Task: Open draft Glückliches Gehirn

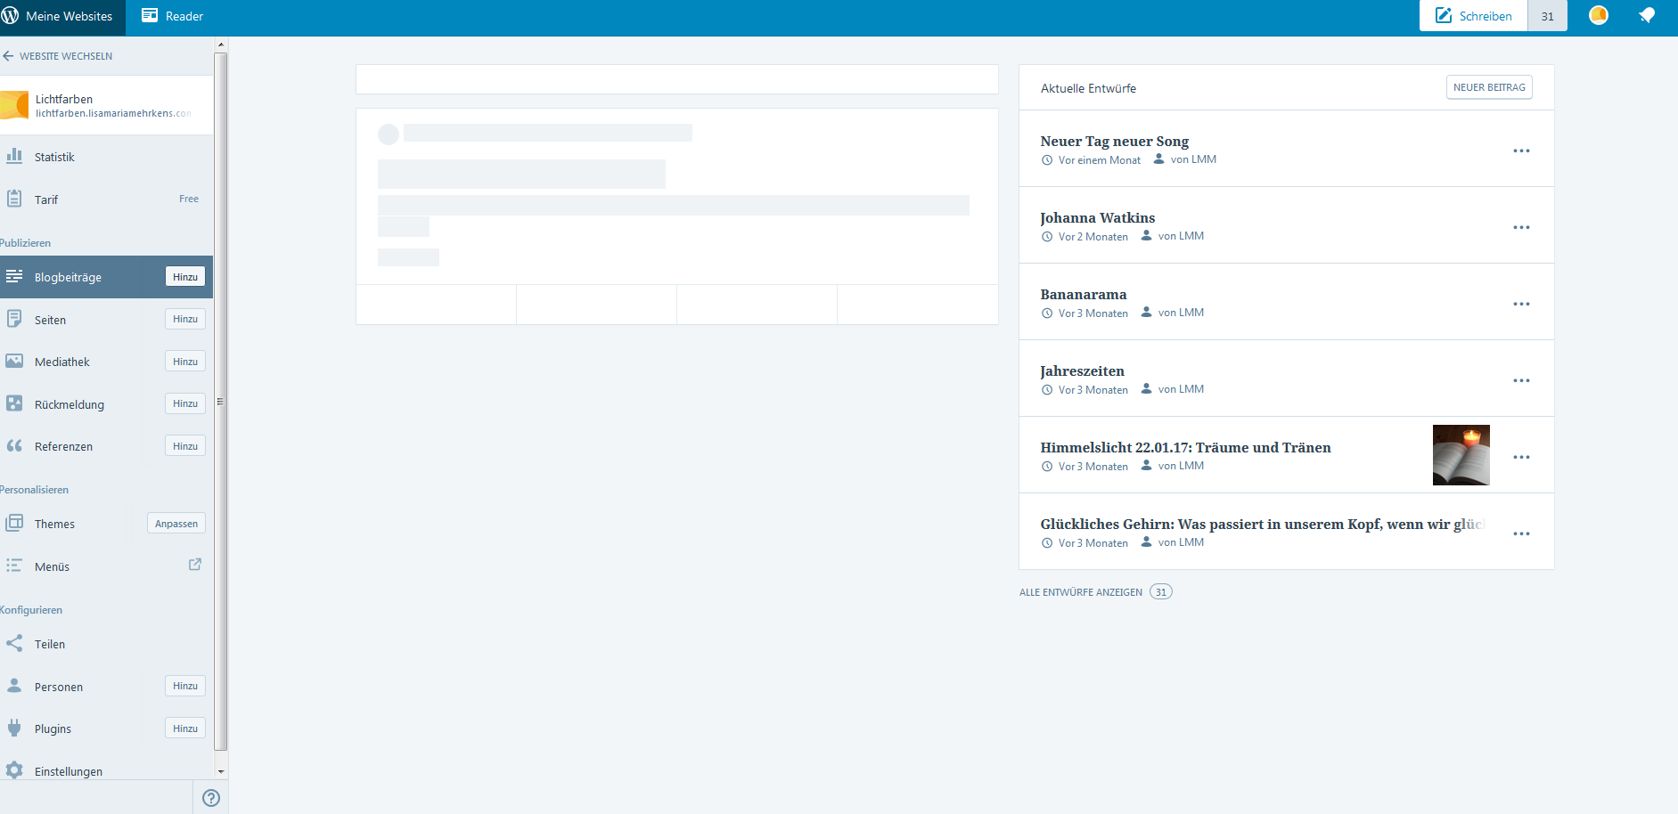Action: [x=1263, y=524]
